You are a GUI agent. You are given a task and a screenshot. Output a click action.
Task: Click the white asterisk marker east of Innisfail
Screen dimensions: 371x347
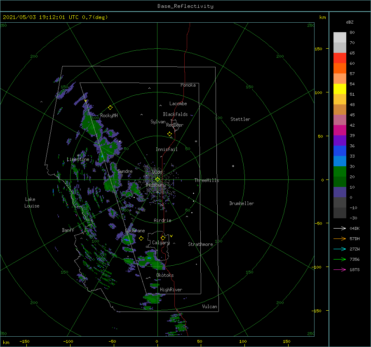[x=196, y=142]
